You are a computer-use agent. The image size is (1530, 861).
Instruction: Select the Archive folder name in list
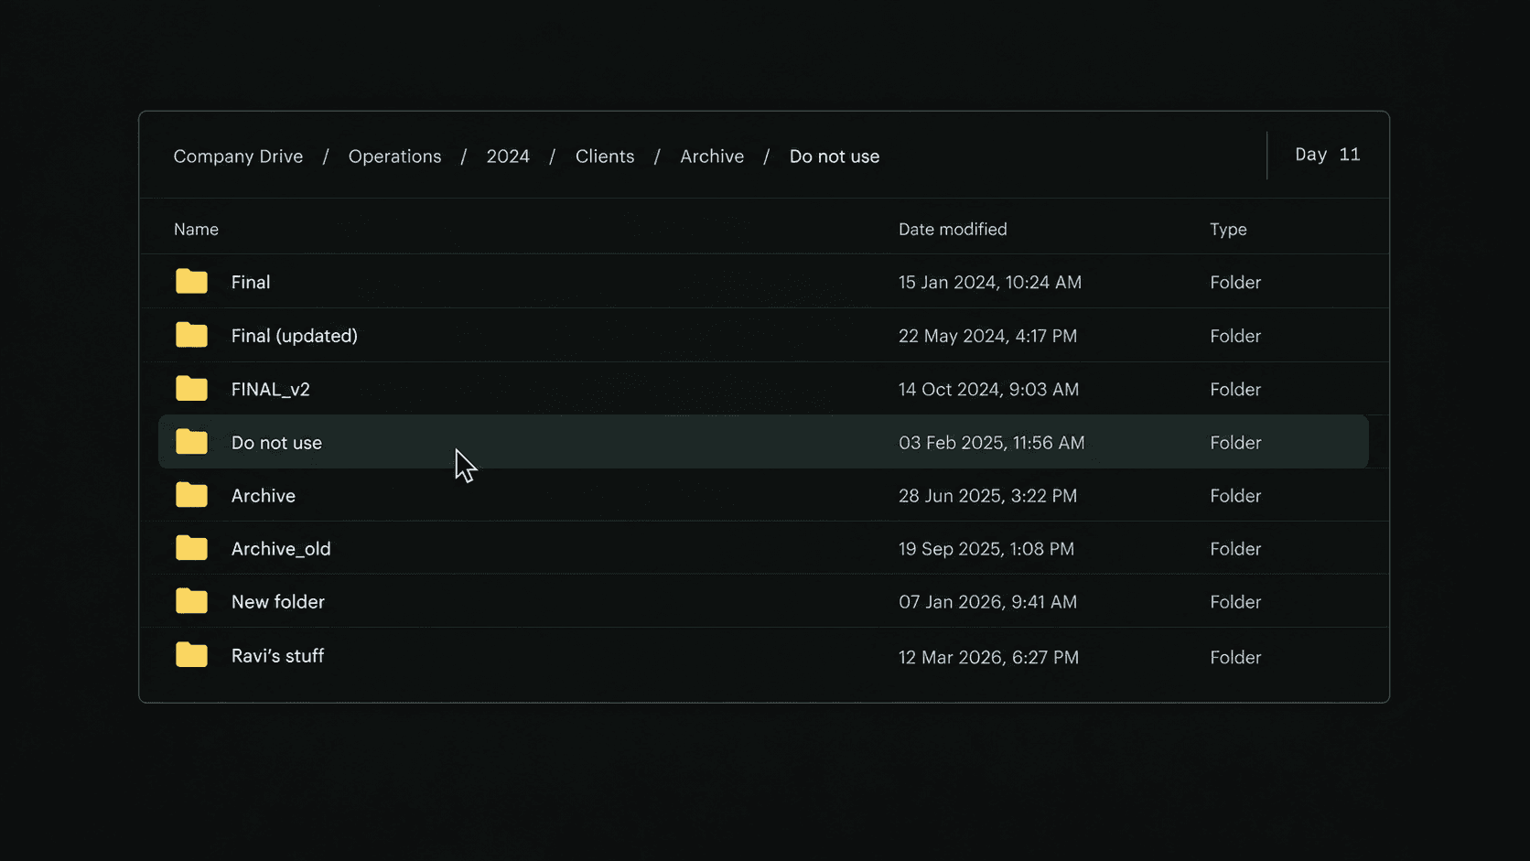(264, 496)
